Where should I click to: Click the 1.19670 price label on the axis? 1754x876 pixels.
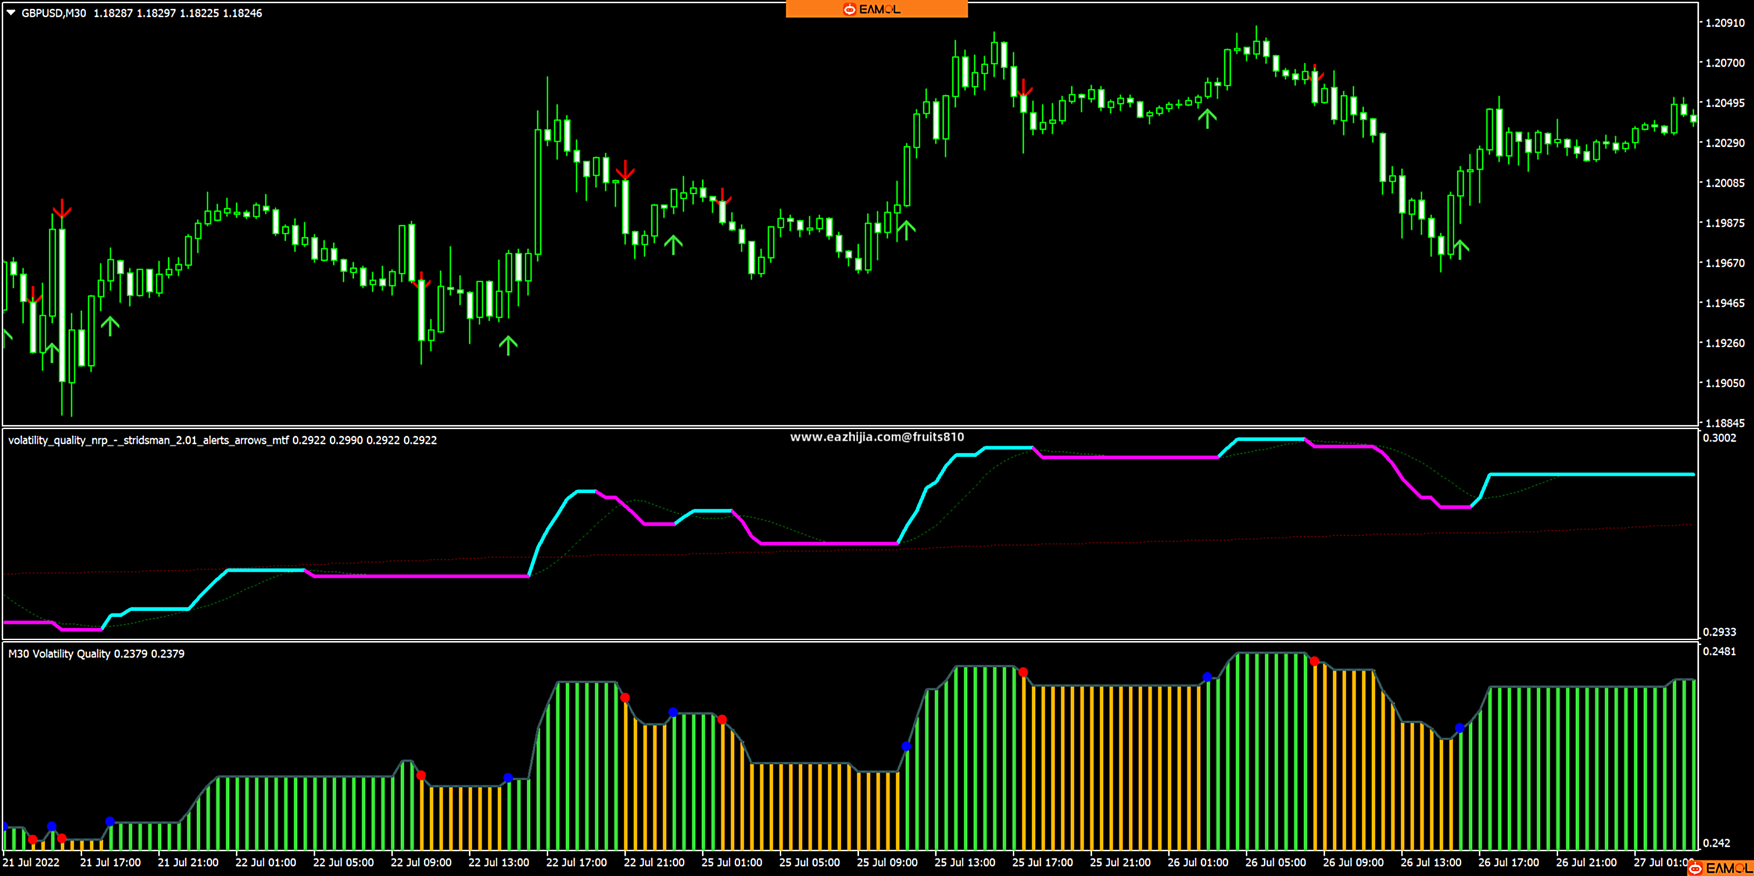[x=1725, y=263]
